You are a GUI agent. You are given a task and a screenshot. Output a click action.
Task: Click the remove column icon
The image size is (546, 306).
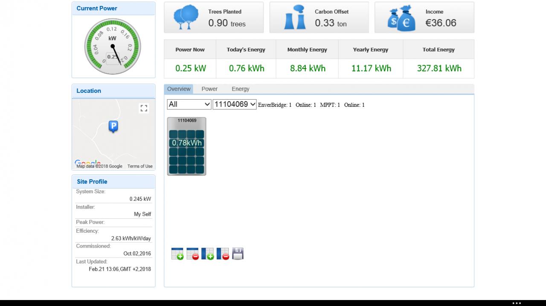click(223, 254)
